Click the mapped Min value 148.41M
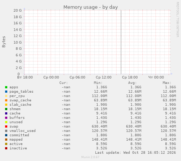The height and width of the screenshot is (161, 181). [x=99, y=140]
